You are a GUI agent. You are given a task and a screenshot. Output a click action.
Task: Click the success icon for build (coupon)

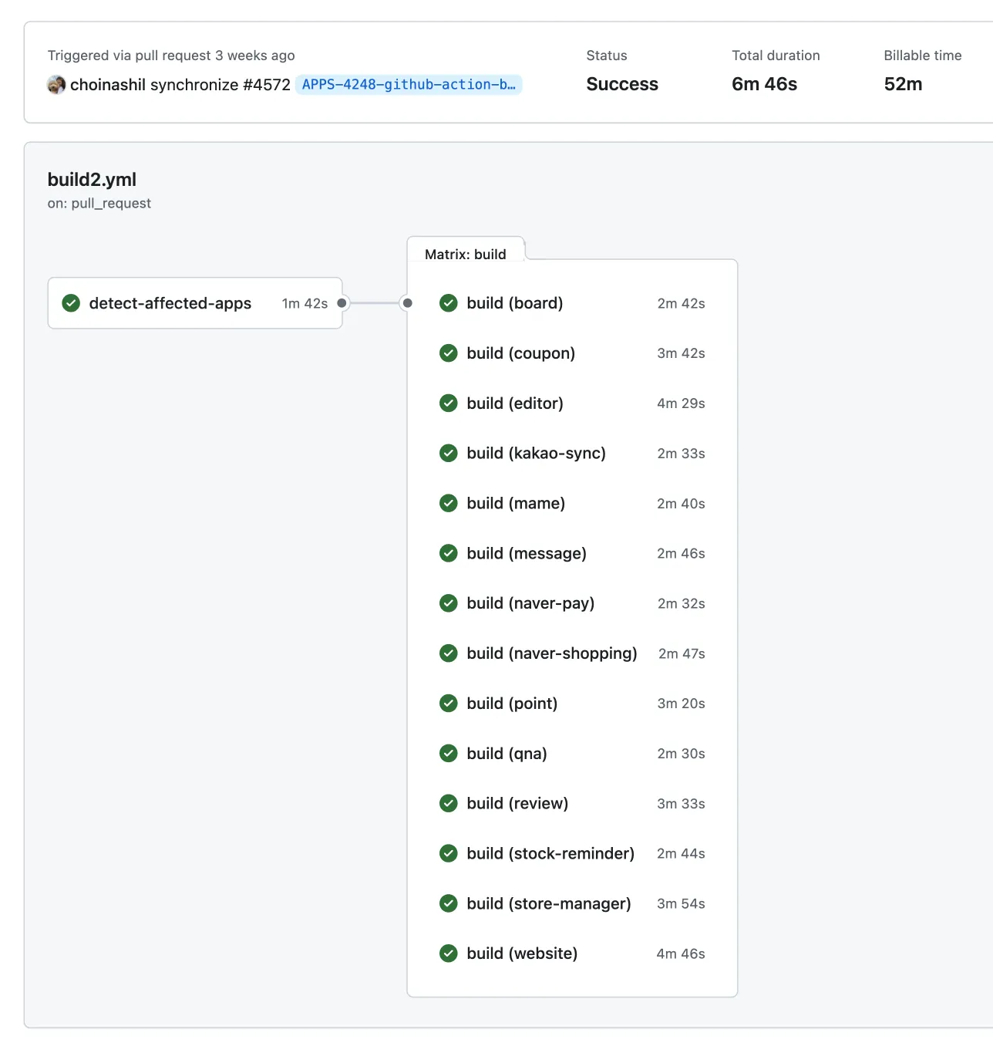tap(448, 353)
